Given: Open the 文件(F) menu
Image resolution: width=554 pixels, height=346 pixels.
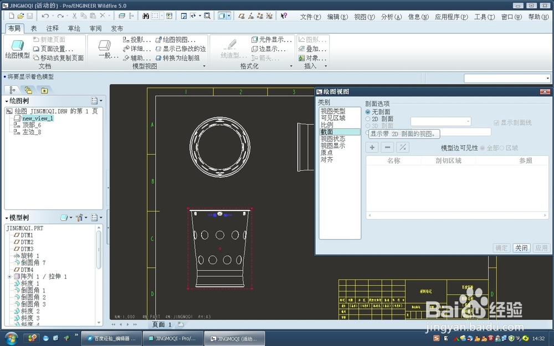Looking at the screenshot, I should coord(309,17).
